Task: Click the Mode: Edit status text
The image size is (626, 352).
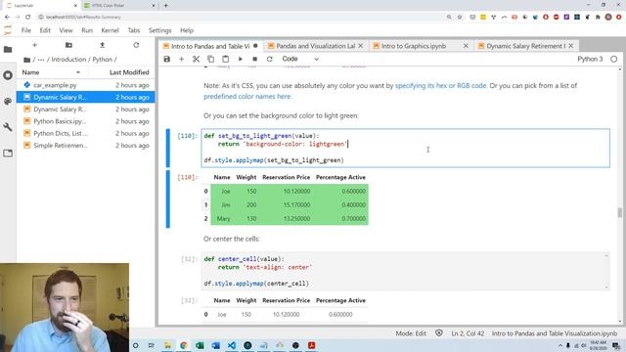Action: [411, 333]
